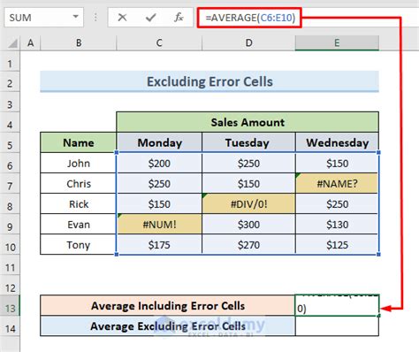419x352 pixels.
Task: Select the cell containing Tony
Action: click(x=79, y=245)
